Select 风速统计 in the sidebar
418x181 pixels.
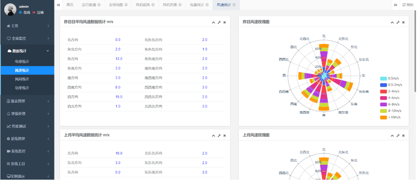pyautogui.click(x=27, y=70)
